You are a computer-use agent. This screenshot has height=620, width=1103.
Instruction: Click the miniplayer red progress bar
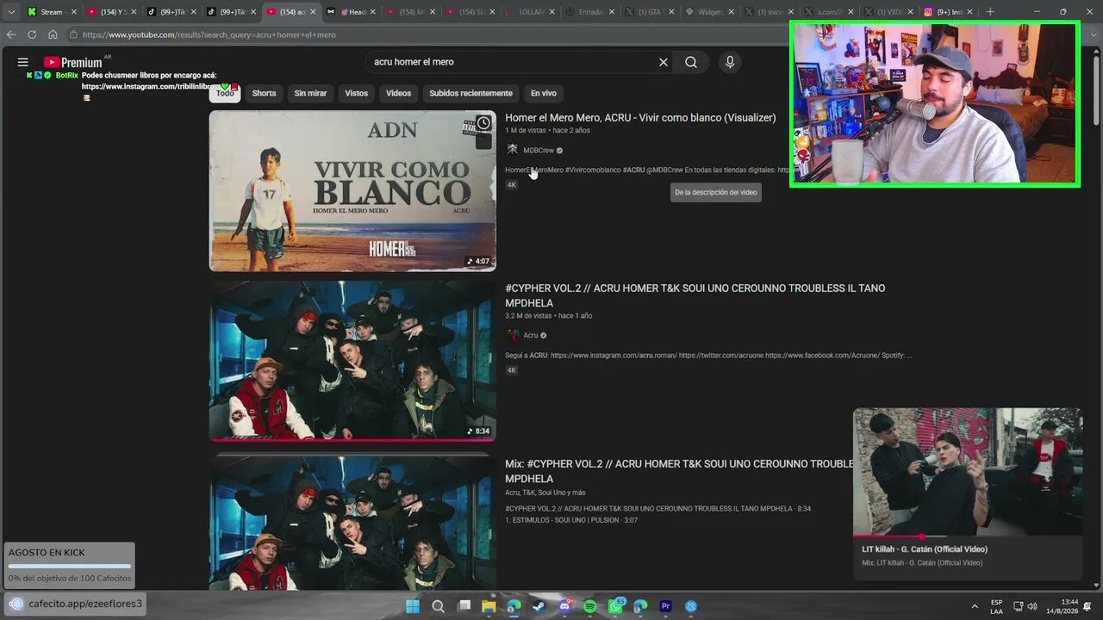(888, 536)
